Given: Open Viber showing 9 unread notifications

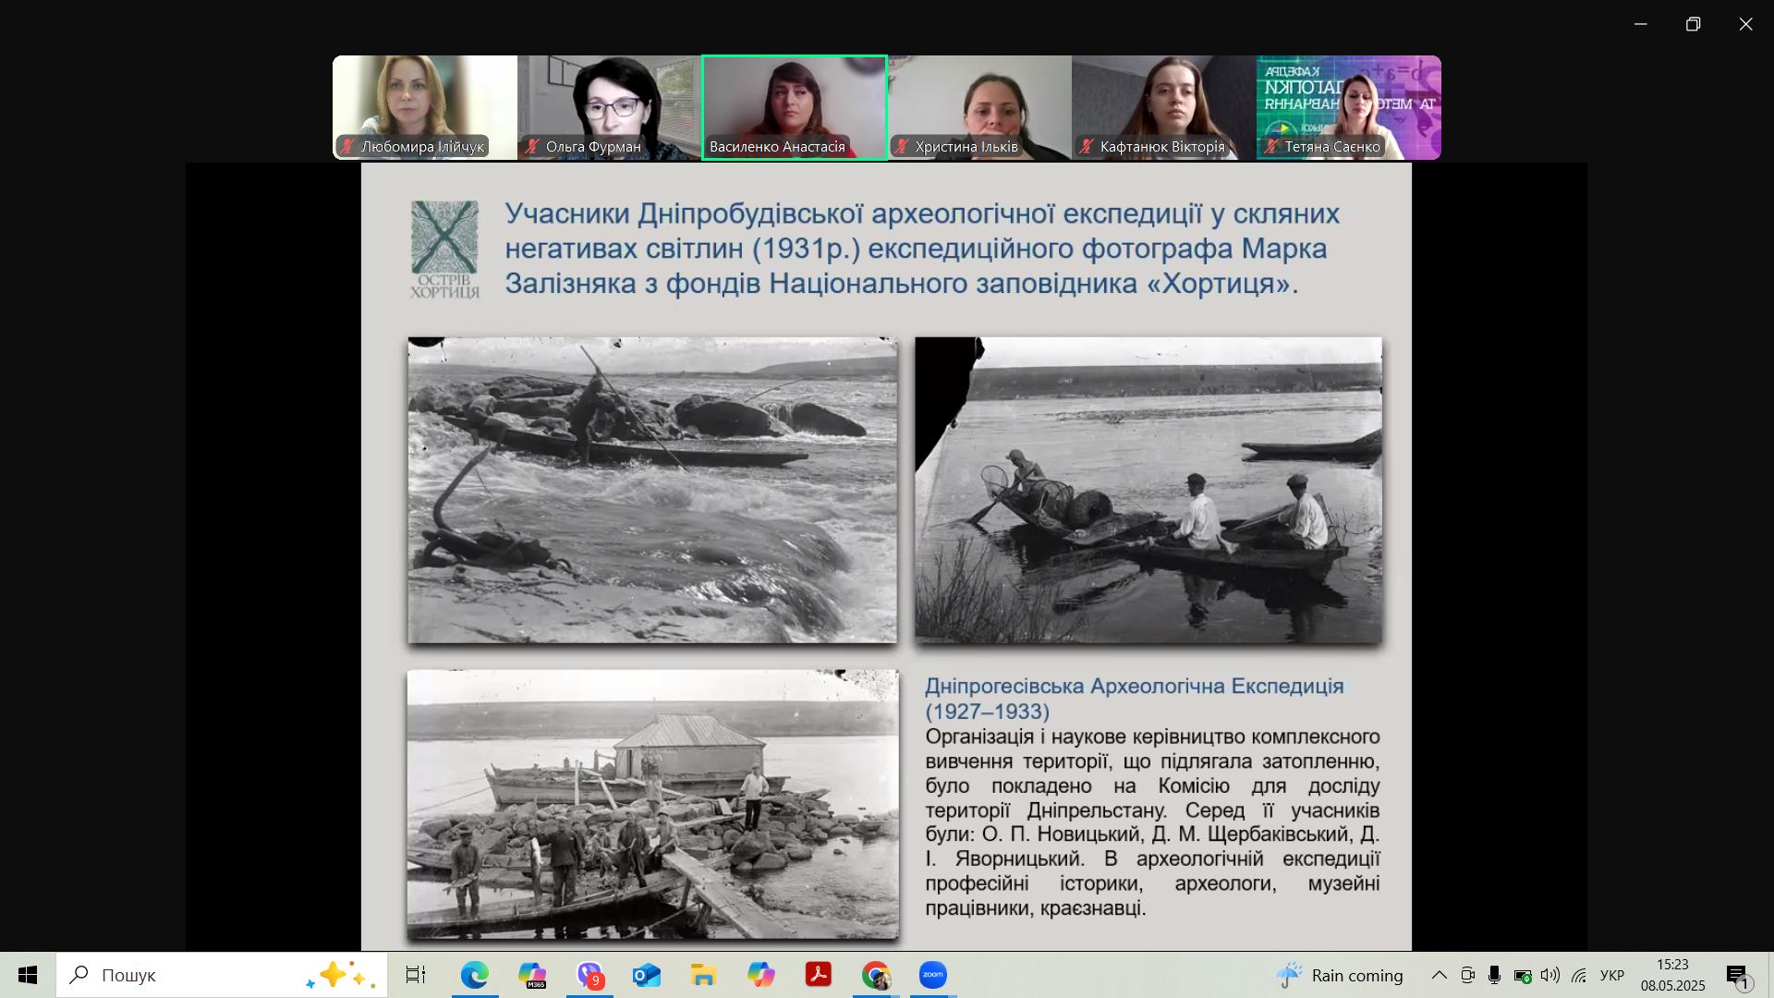Looking at the screenshot, I should pos(590,975).
